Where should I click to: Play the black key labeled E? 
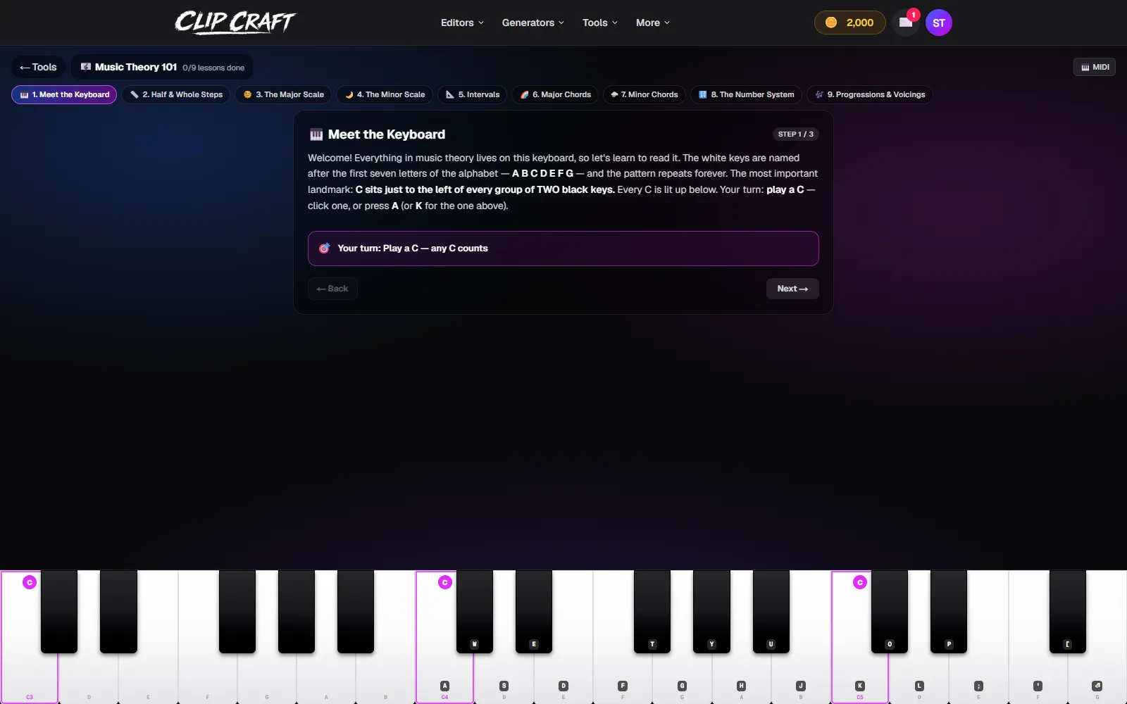[x=534, y=611]
